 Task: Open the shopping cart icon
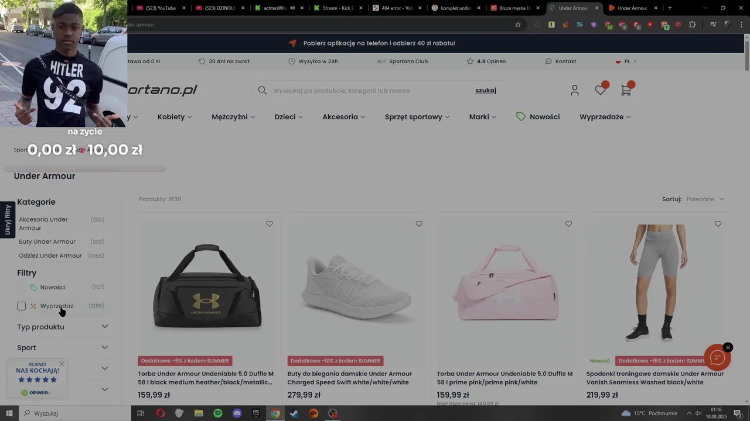pyautogui.click(x=626, y=90)
